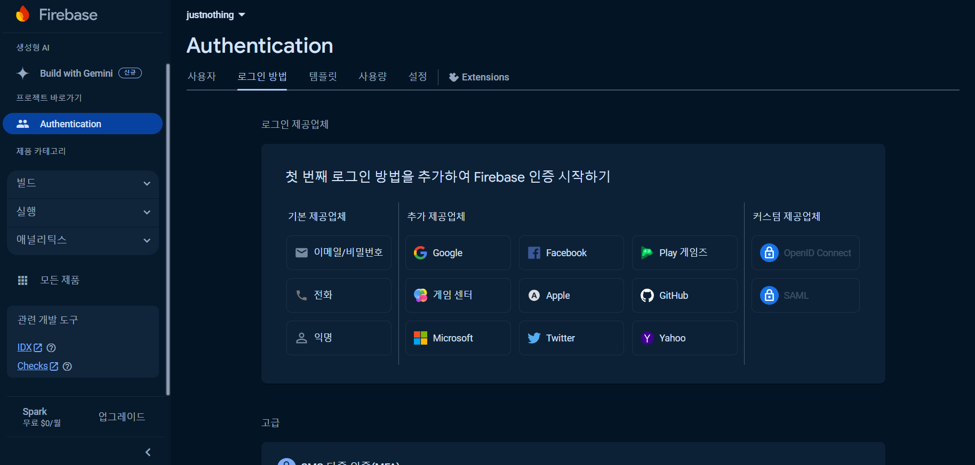Click the 업그레이드 button
975x465 pixels.
click(x=122, y=417)
